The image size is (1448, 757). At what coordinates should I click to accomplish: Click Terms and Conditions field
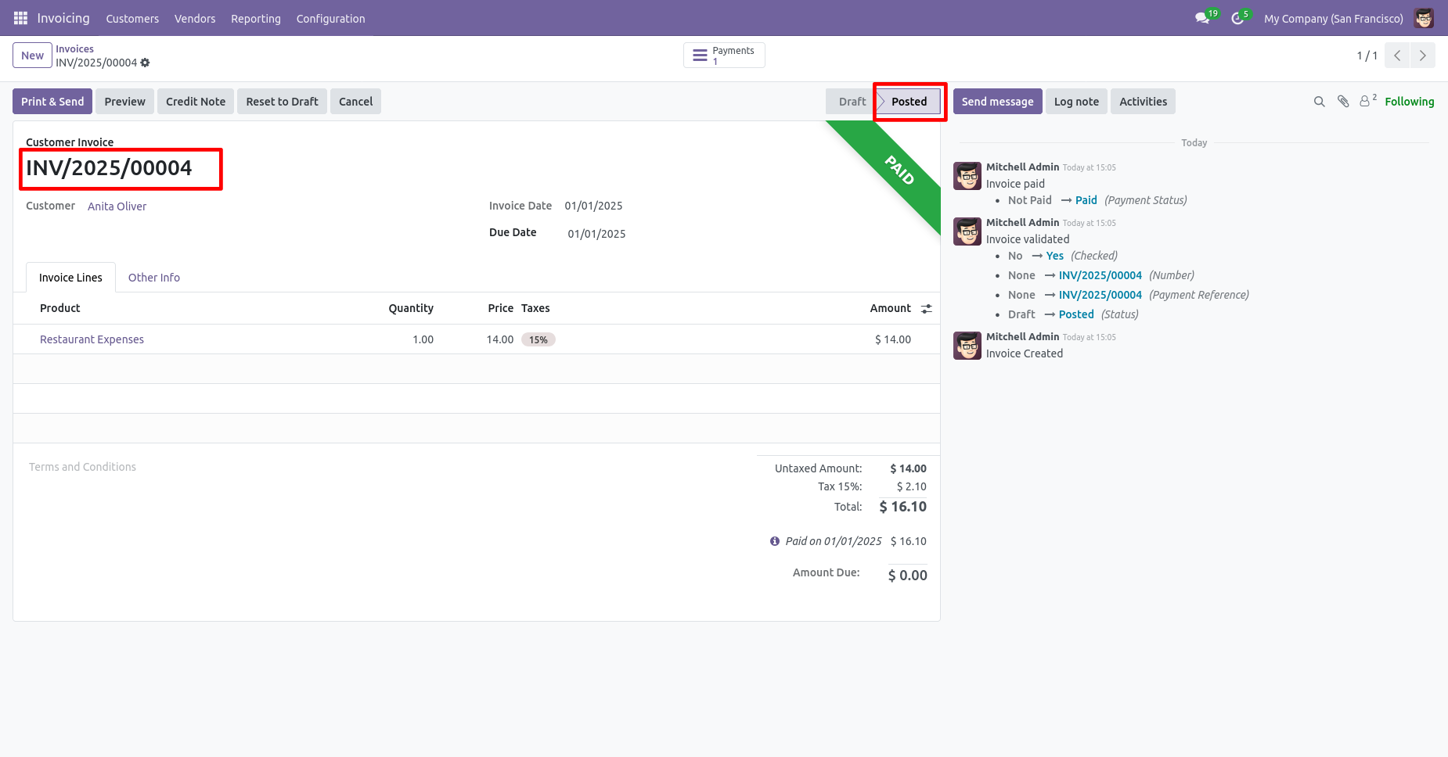82,467
